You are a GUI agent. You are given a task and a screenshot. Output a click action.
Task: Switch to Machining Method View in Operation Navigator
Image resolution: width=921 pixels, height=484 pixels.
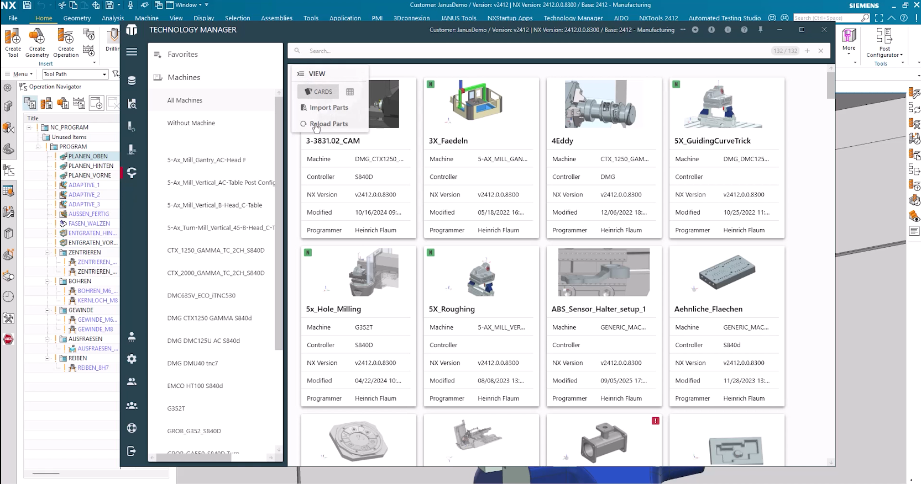coord(79,103)
